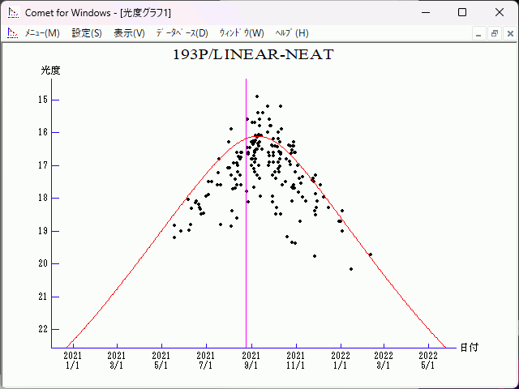Open the メニュー(M) menu
Viewport: 519px width, 389px height.
42,33
